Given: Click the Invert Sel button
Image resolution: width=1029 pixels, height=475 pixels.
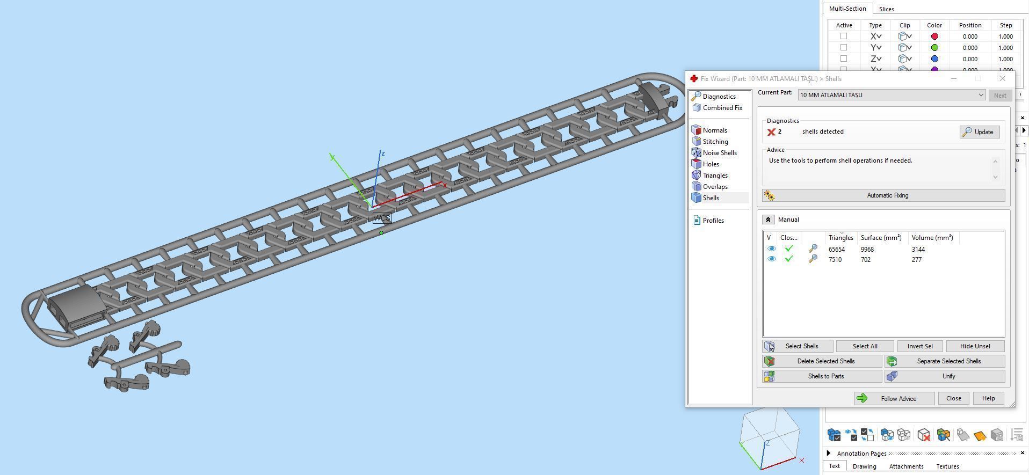Looking at the screenshot, I should pos(920,346).
